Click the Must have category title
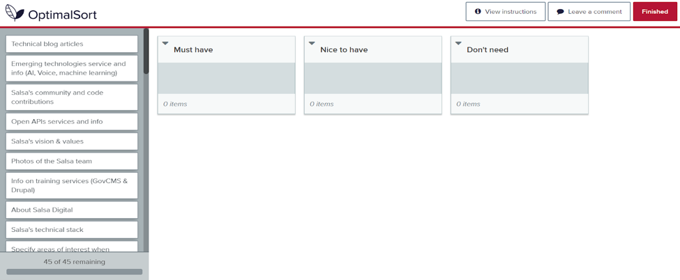This screenshot has height=280, width=680. tap(193, 49)
